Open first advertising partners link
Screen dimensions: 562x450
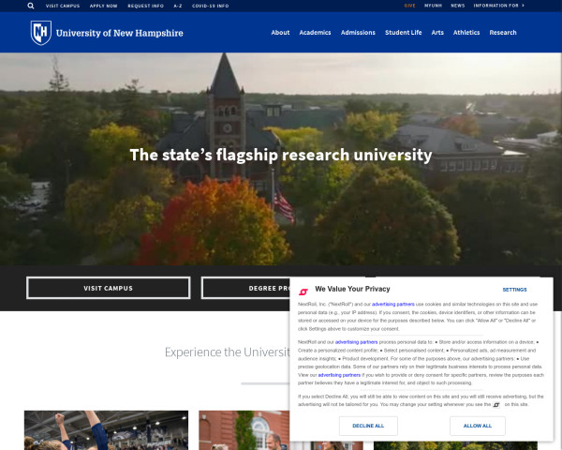(x=393, y=305)
